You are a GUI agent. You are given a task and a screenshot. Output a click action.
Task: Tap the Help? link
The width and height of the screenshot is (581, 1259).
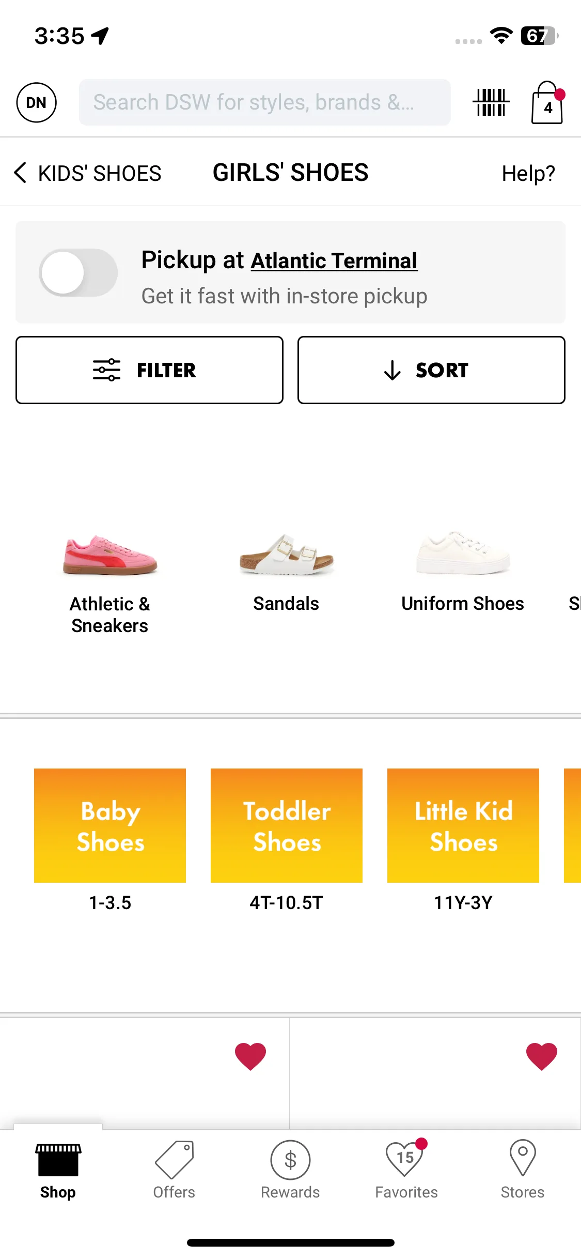pyautogui.click(x=528, y=173)
